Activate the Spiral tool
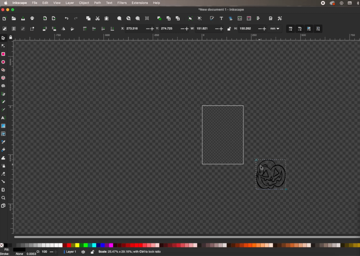This screenshot has height=256, width=360. (3, 86)
